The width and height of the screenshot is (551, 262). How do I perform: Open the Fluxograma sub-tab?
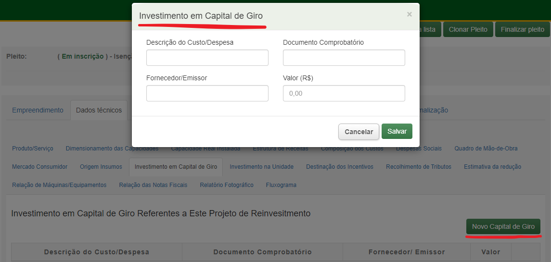coord(281,185)
